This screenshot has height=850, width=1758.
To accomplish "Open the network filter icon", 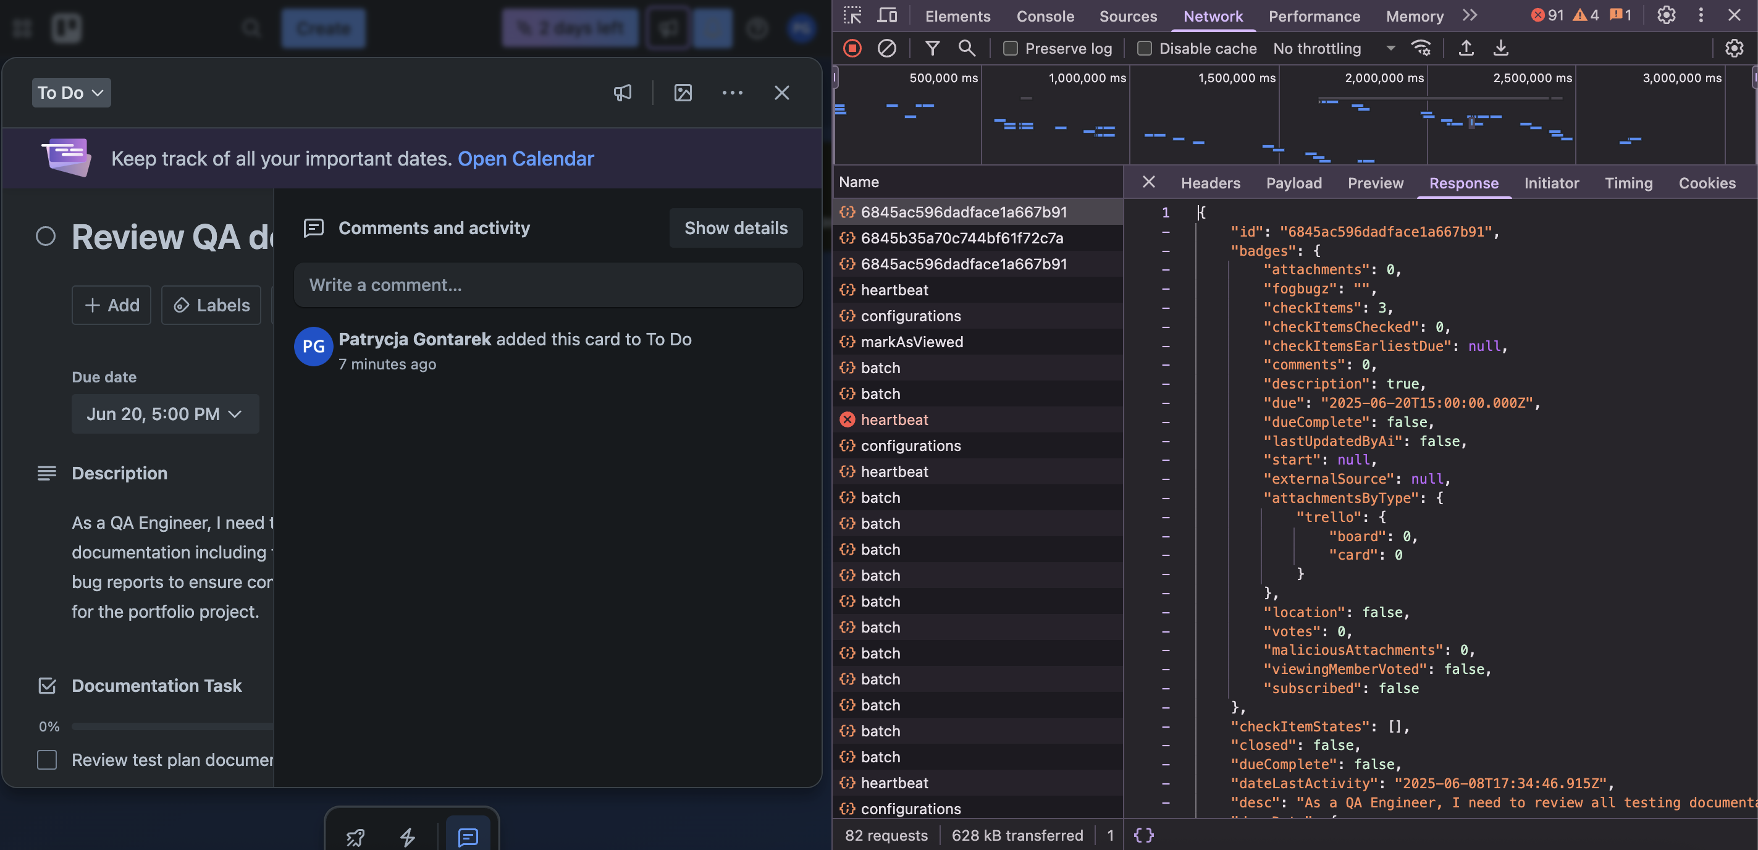I will coord(932,48).
